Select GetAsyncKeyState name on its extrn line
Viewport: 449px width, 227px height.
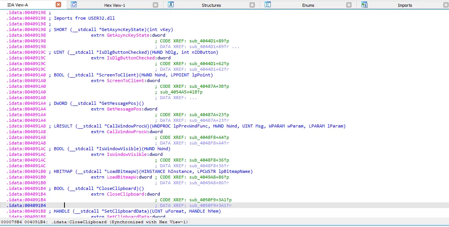coord(128,35)
